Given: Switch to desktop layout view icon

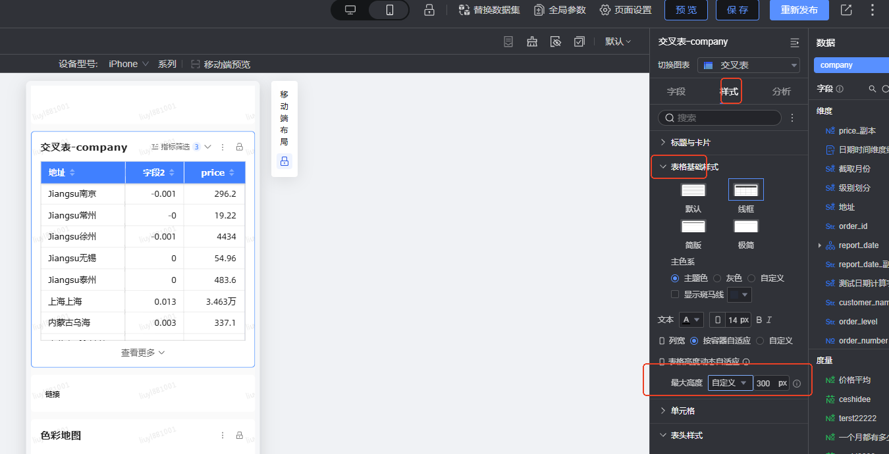Looking at the screenshot, I should click(350, 10).
